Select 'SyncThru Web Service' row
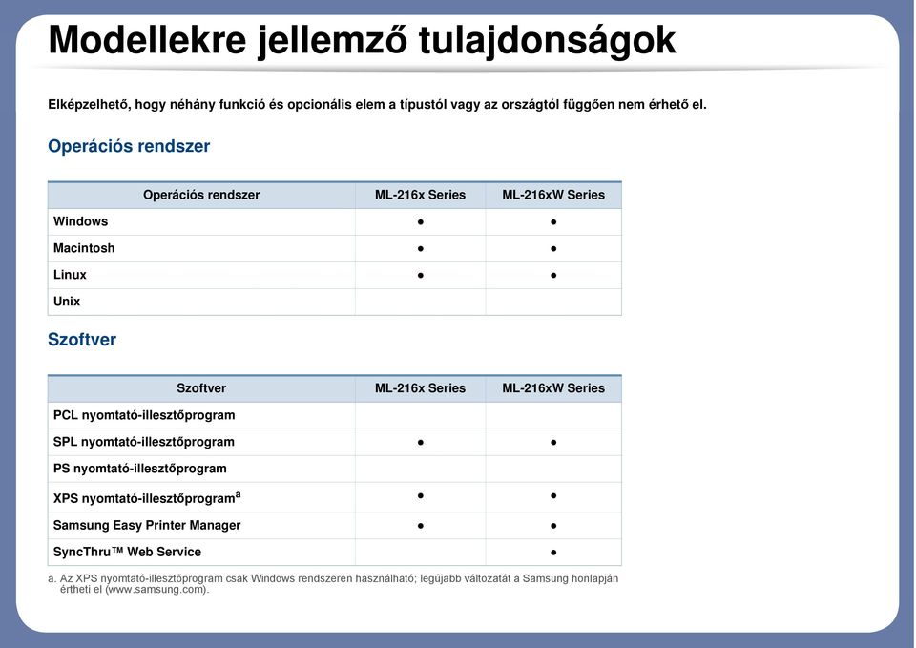 point(335,553)
